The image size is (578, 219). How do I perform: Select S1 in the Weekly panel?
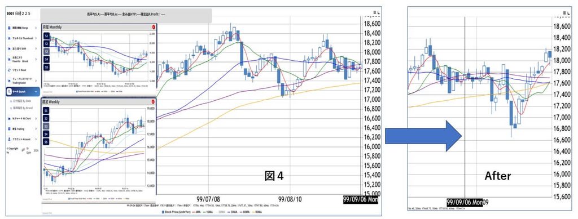(46, 110)
